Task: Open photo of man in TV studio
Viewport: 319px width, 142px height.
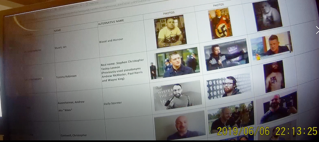Action: (x=271, y=46)
